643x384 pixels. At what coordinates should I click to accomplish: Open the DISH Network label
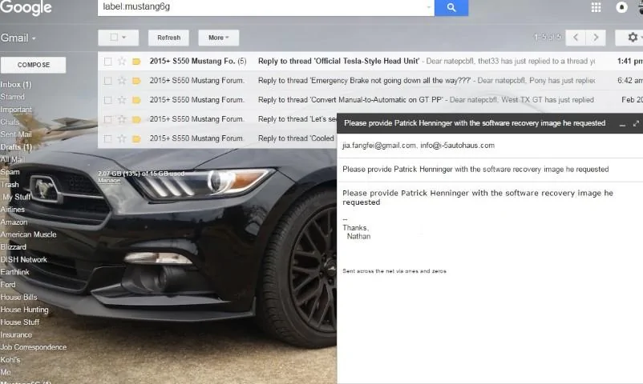click(x=23, y=259)
